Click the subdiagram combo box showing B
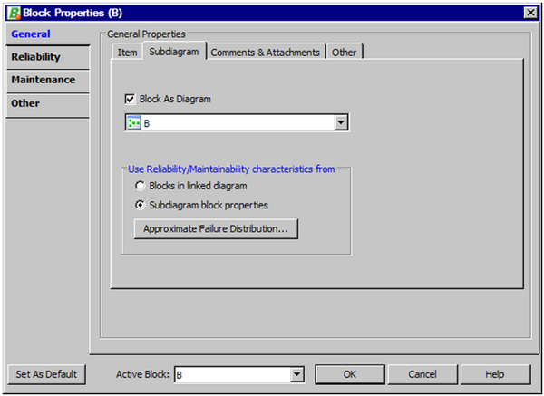Screen dimensions: 544x396 [237, 122]
